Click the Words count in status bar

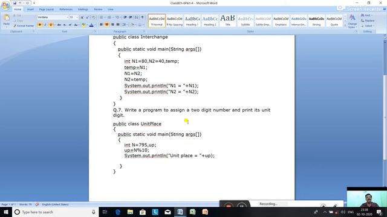click(x=25, y=204)
